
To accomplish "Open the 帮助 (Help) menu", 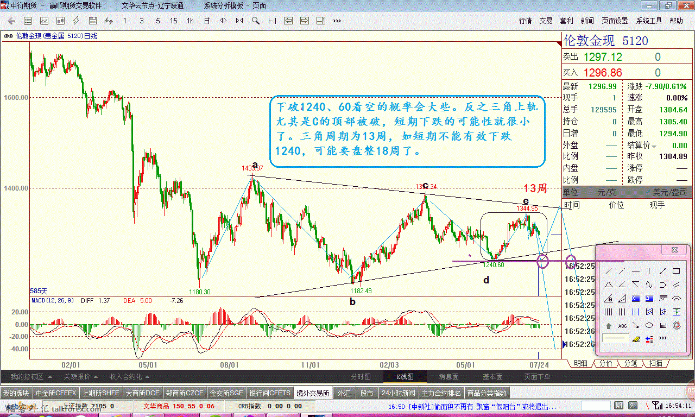I will tap(676, 21).
